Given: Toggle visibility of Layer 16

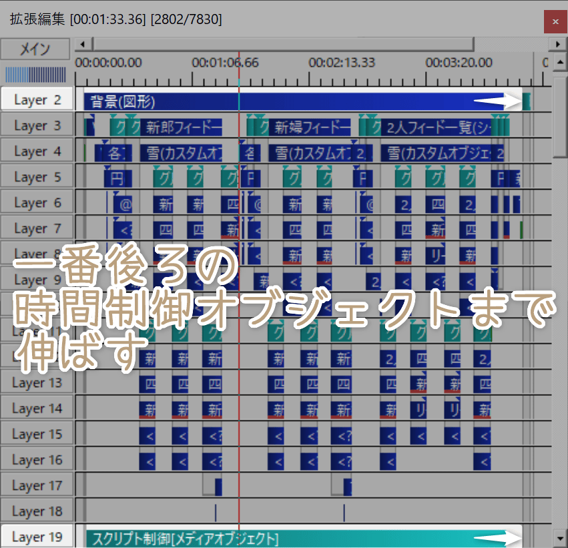Looking at the screenshot, I should point(37,459).
